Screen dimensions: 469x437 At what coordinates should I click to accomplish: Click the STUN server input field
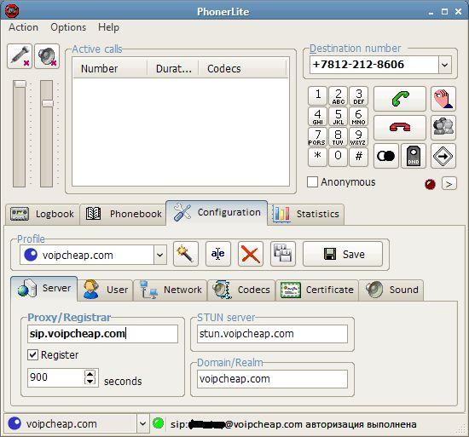[272, 334]
